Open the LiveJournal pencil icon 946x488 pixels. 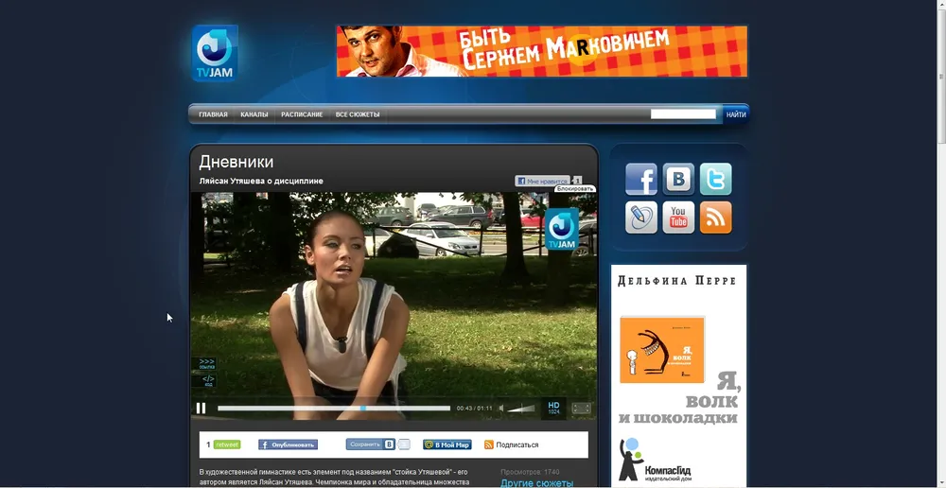pos(640,218)
